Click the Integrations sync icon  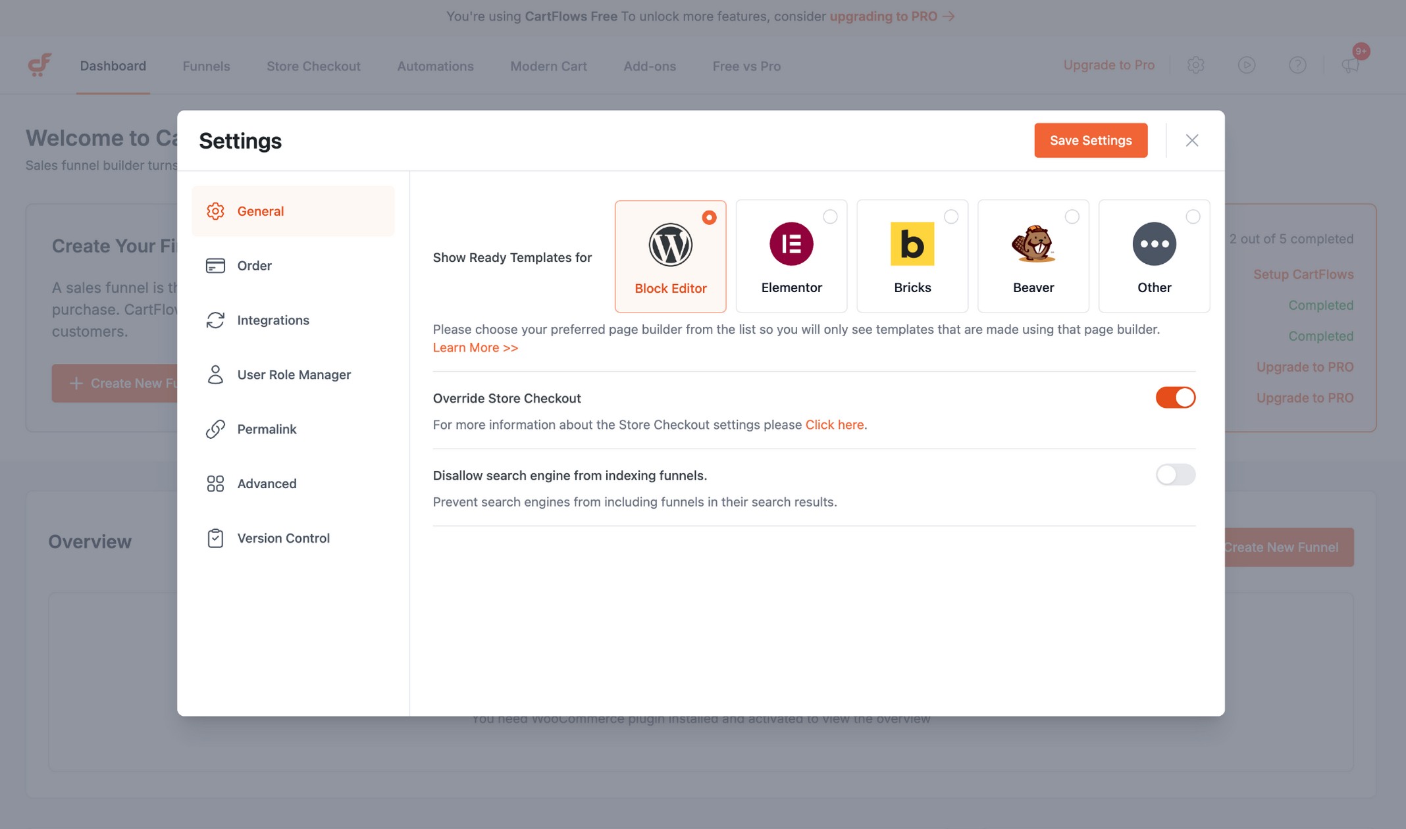[x=215, y=320]
